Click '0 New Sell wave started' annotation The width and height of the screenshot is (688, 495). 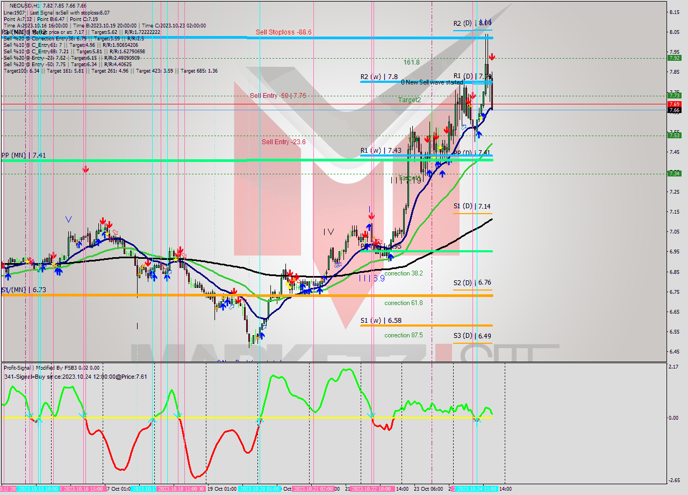click(x=432, y=82)
